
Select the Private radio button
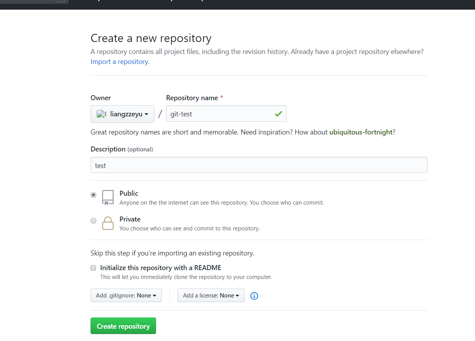[x=93, y=221]
